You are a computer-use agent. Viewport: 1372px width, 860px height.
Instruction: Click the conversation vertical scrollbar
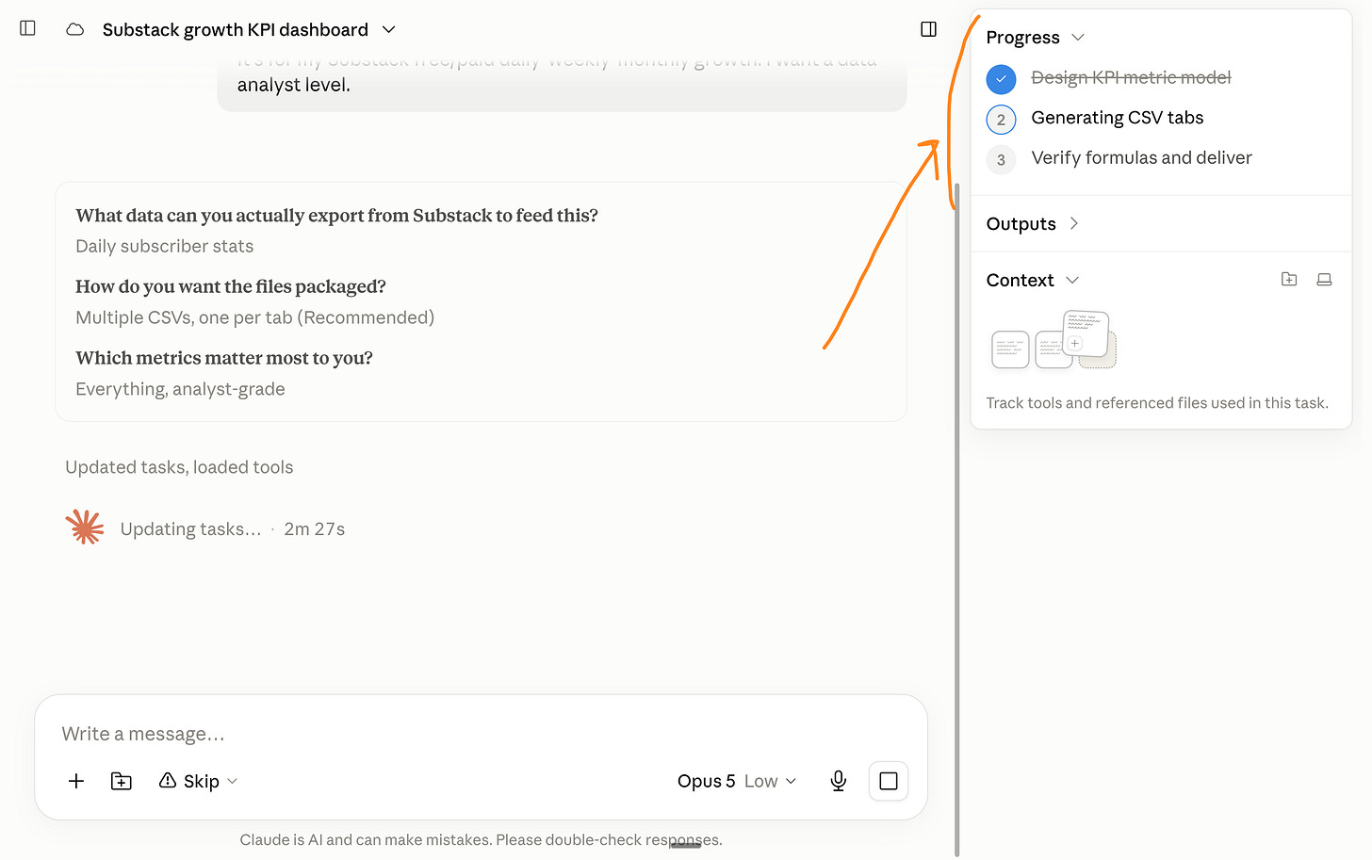click(956, 518)
